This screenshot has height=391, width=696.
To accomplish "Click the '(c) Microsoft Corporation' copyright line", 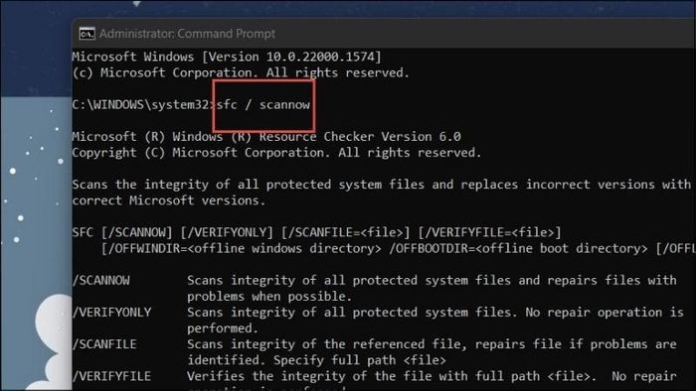I will pos(241,72).
